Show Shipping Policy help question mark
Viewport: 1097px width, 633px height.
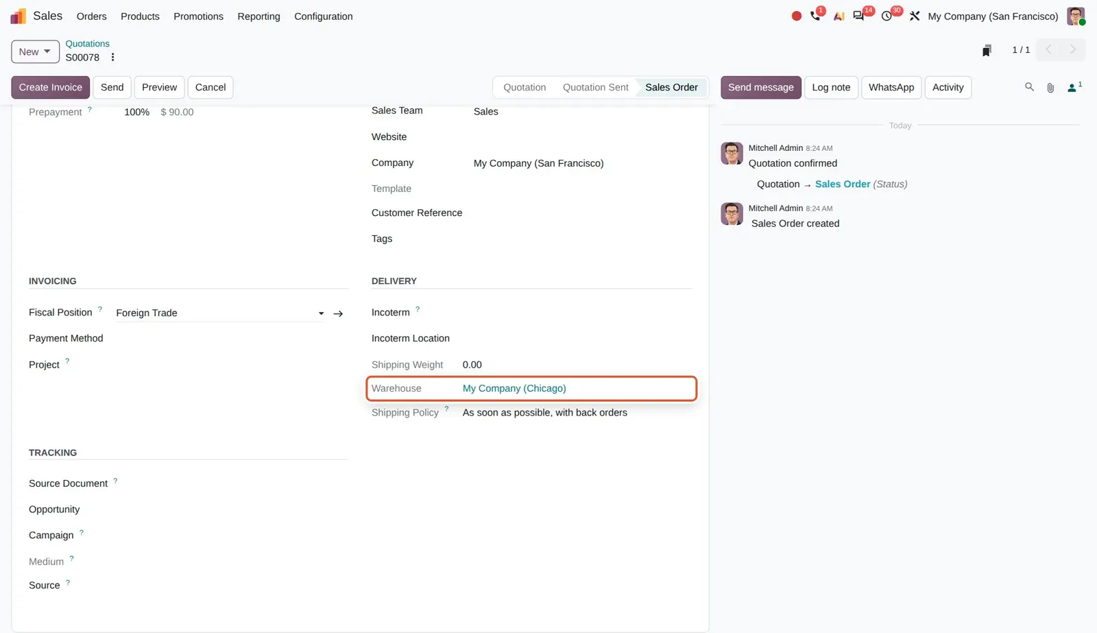[446, 409]
